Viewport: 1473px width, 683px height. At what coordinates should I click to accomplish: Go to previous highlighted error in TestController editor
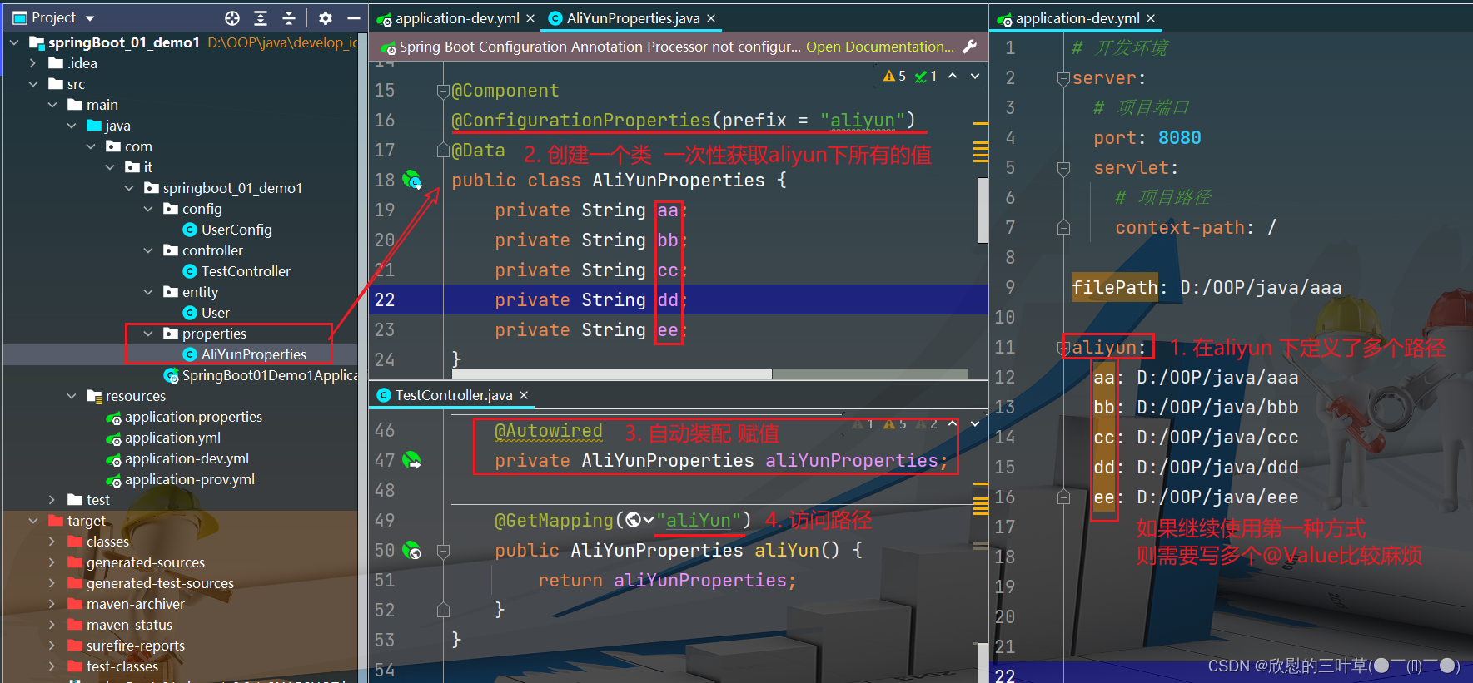click(x=953, y=423)
